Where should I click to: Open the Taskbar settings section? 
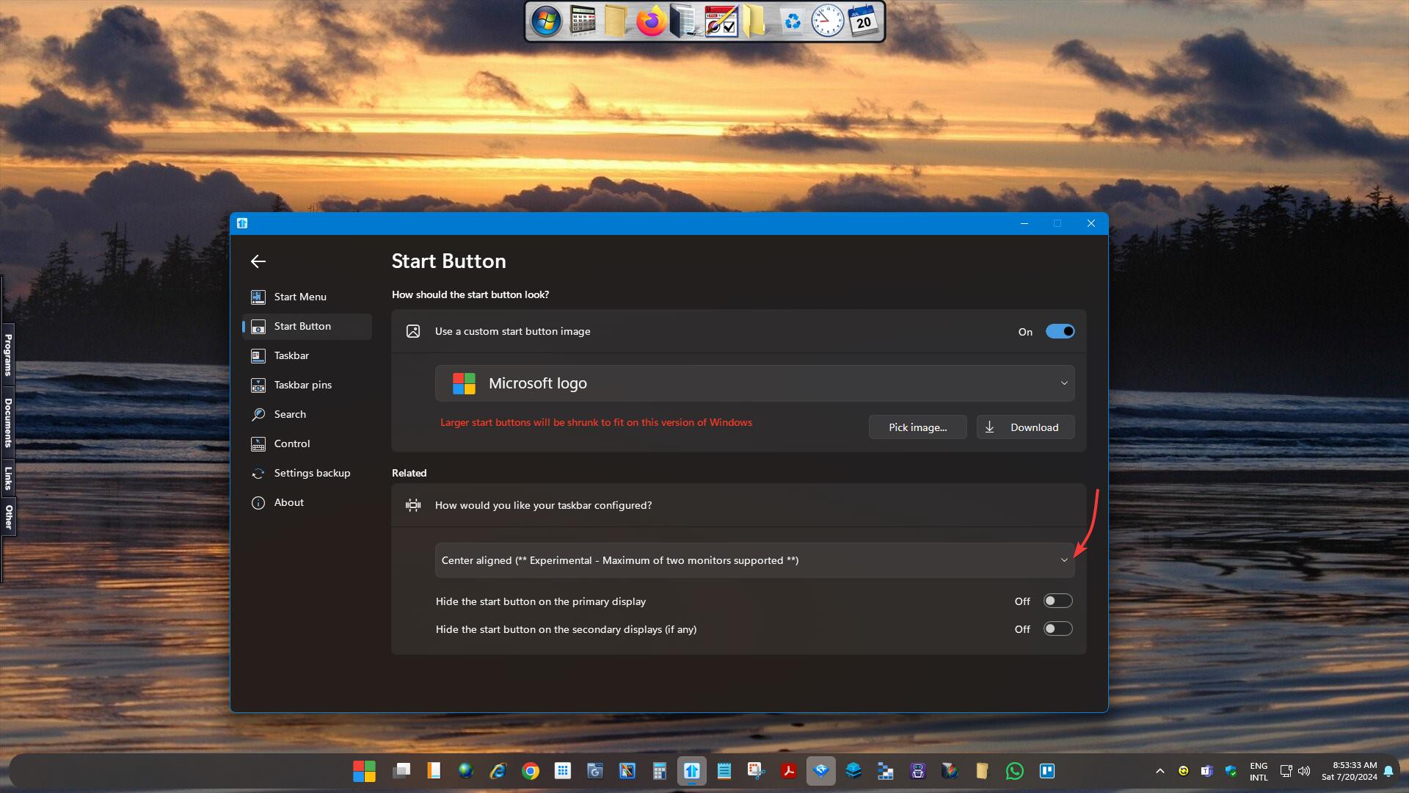pyautogui.click(x=307, y=355)
